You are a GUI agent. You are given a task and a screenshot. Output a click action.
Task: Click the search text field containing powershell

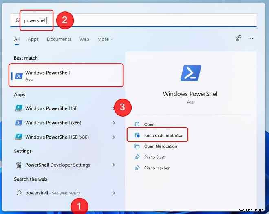[x=133, y=20]
